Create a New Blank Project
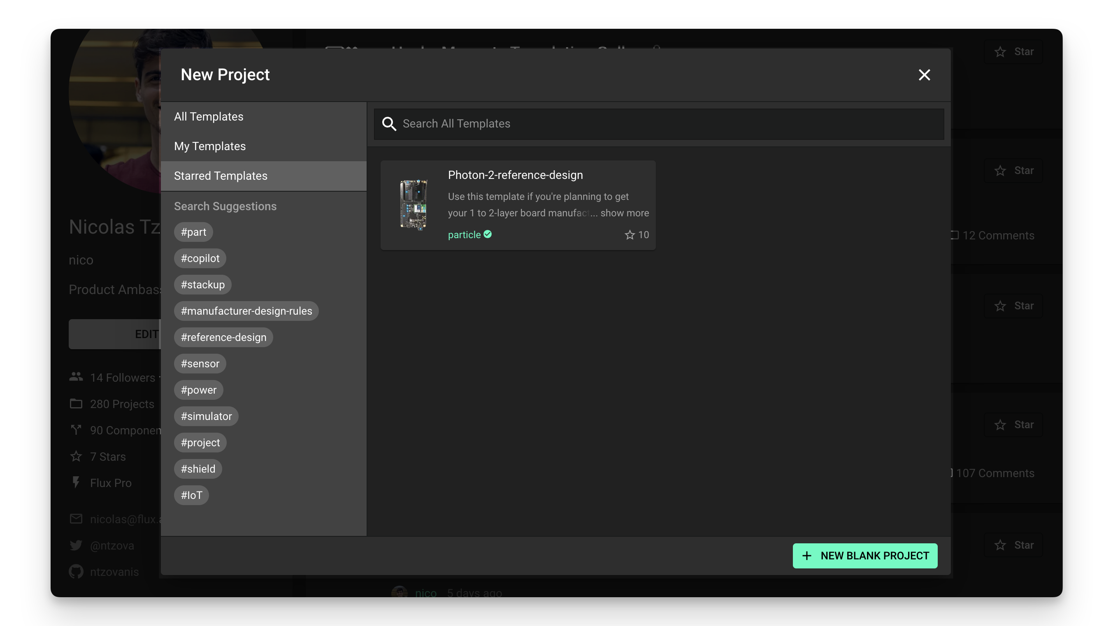1113x626 pixels. (865, 556)
